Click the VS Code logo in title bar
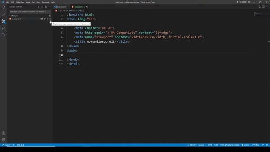 (3, 2)
